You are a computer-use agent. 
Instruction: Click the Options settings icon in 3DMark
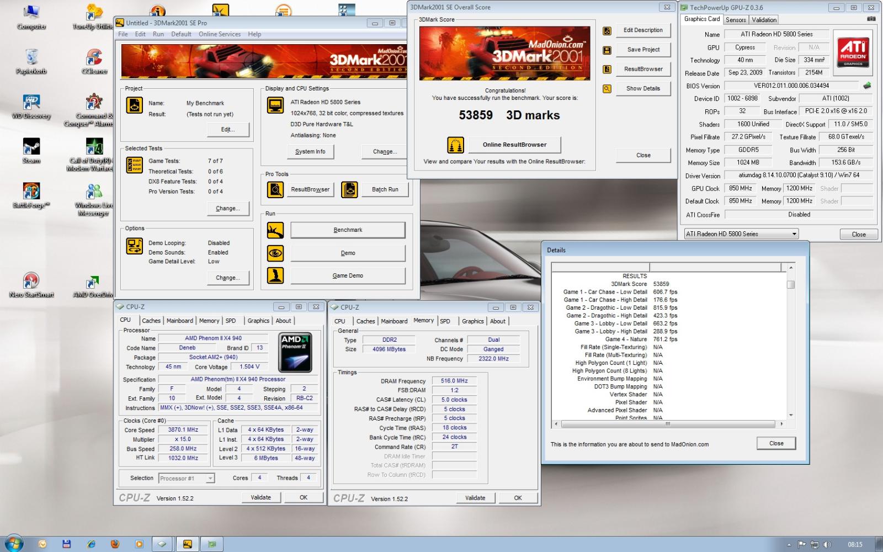[x=134, y=245]
